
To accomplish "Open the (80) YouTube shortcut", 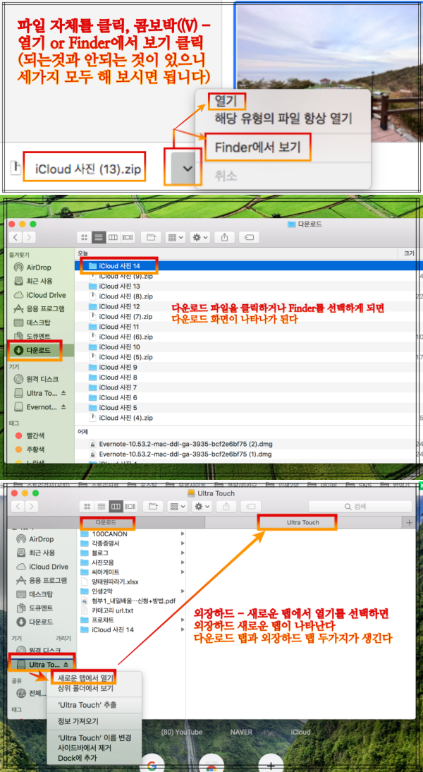I will [181, 732].
